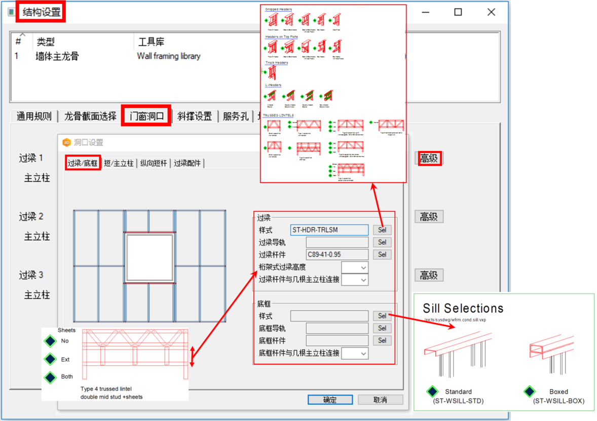
Task: Click the 类型 column header
Action: point(46,42)
